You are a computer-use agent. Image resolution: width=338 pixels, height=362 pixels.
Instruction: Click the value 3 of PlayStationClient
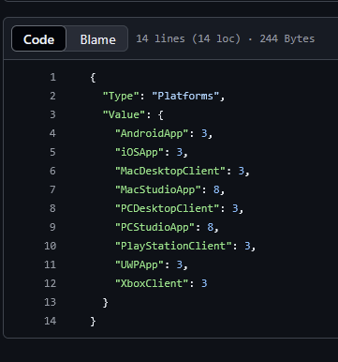(x=247, y=246)
